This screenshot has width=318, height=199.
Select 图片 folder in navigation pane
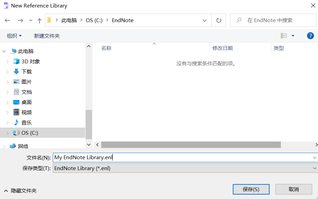click(x=27, y=82)
